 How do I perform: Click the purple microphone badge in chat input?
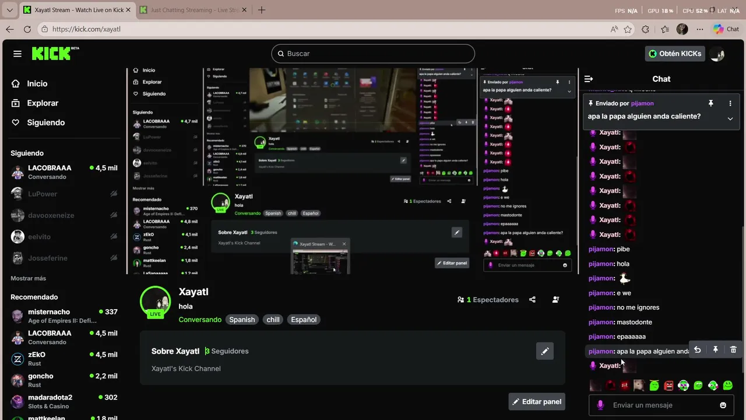coord(600,405)
